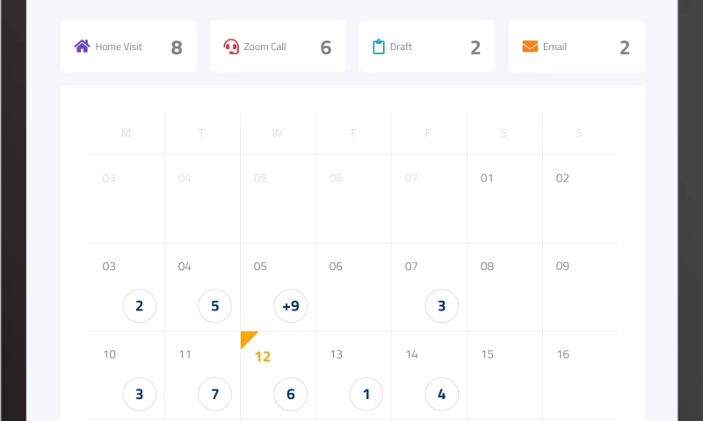The image size is (703, 421).
Task: Click the Draft label text
Action: 401,46
